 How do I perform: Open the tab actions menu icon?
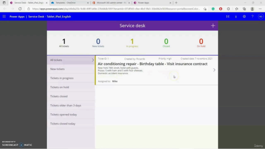[x=4, y=3]
